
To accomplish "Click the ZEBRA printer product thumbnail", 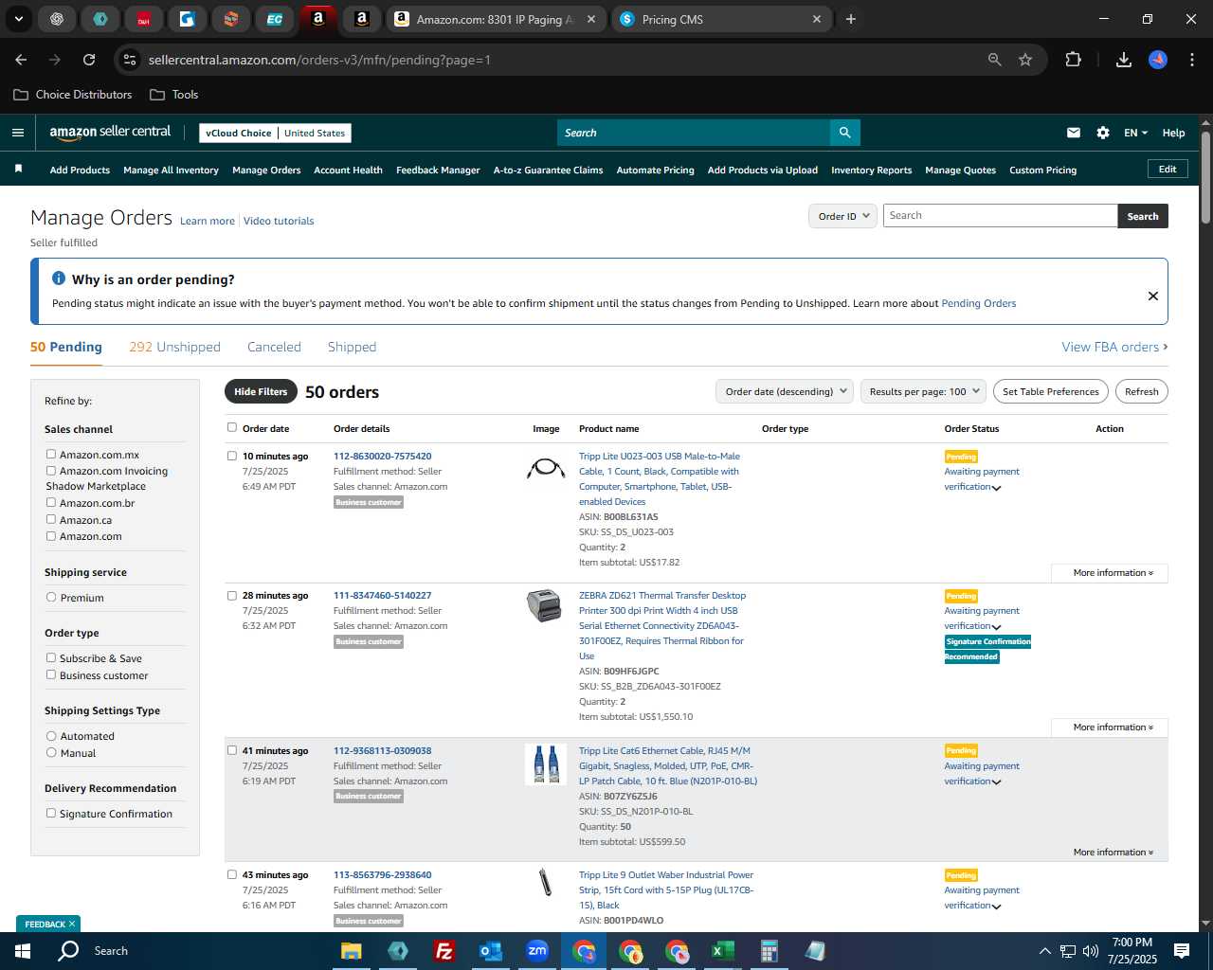I will [x=544, y=605].
